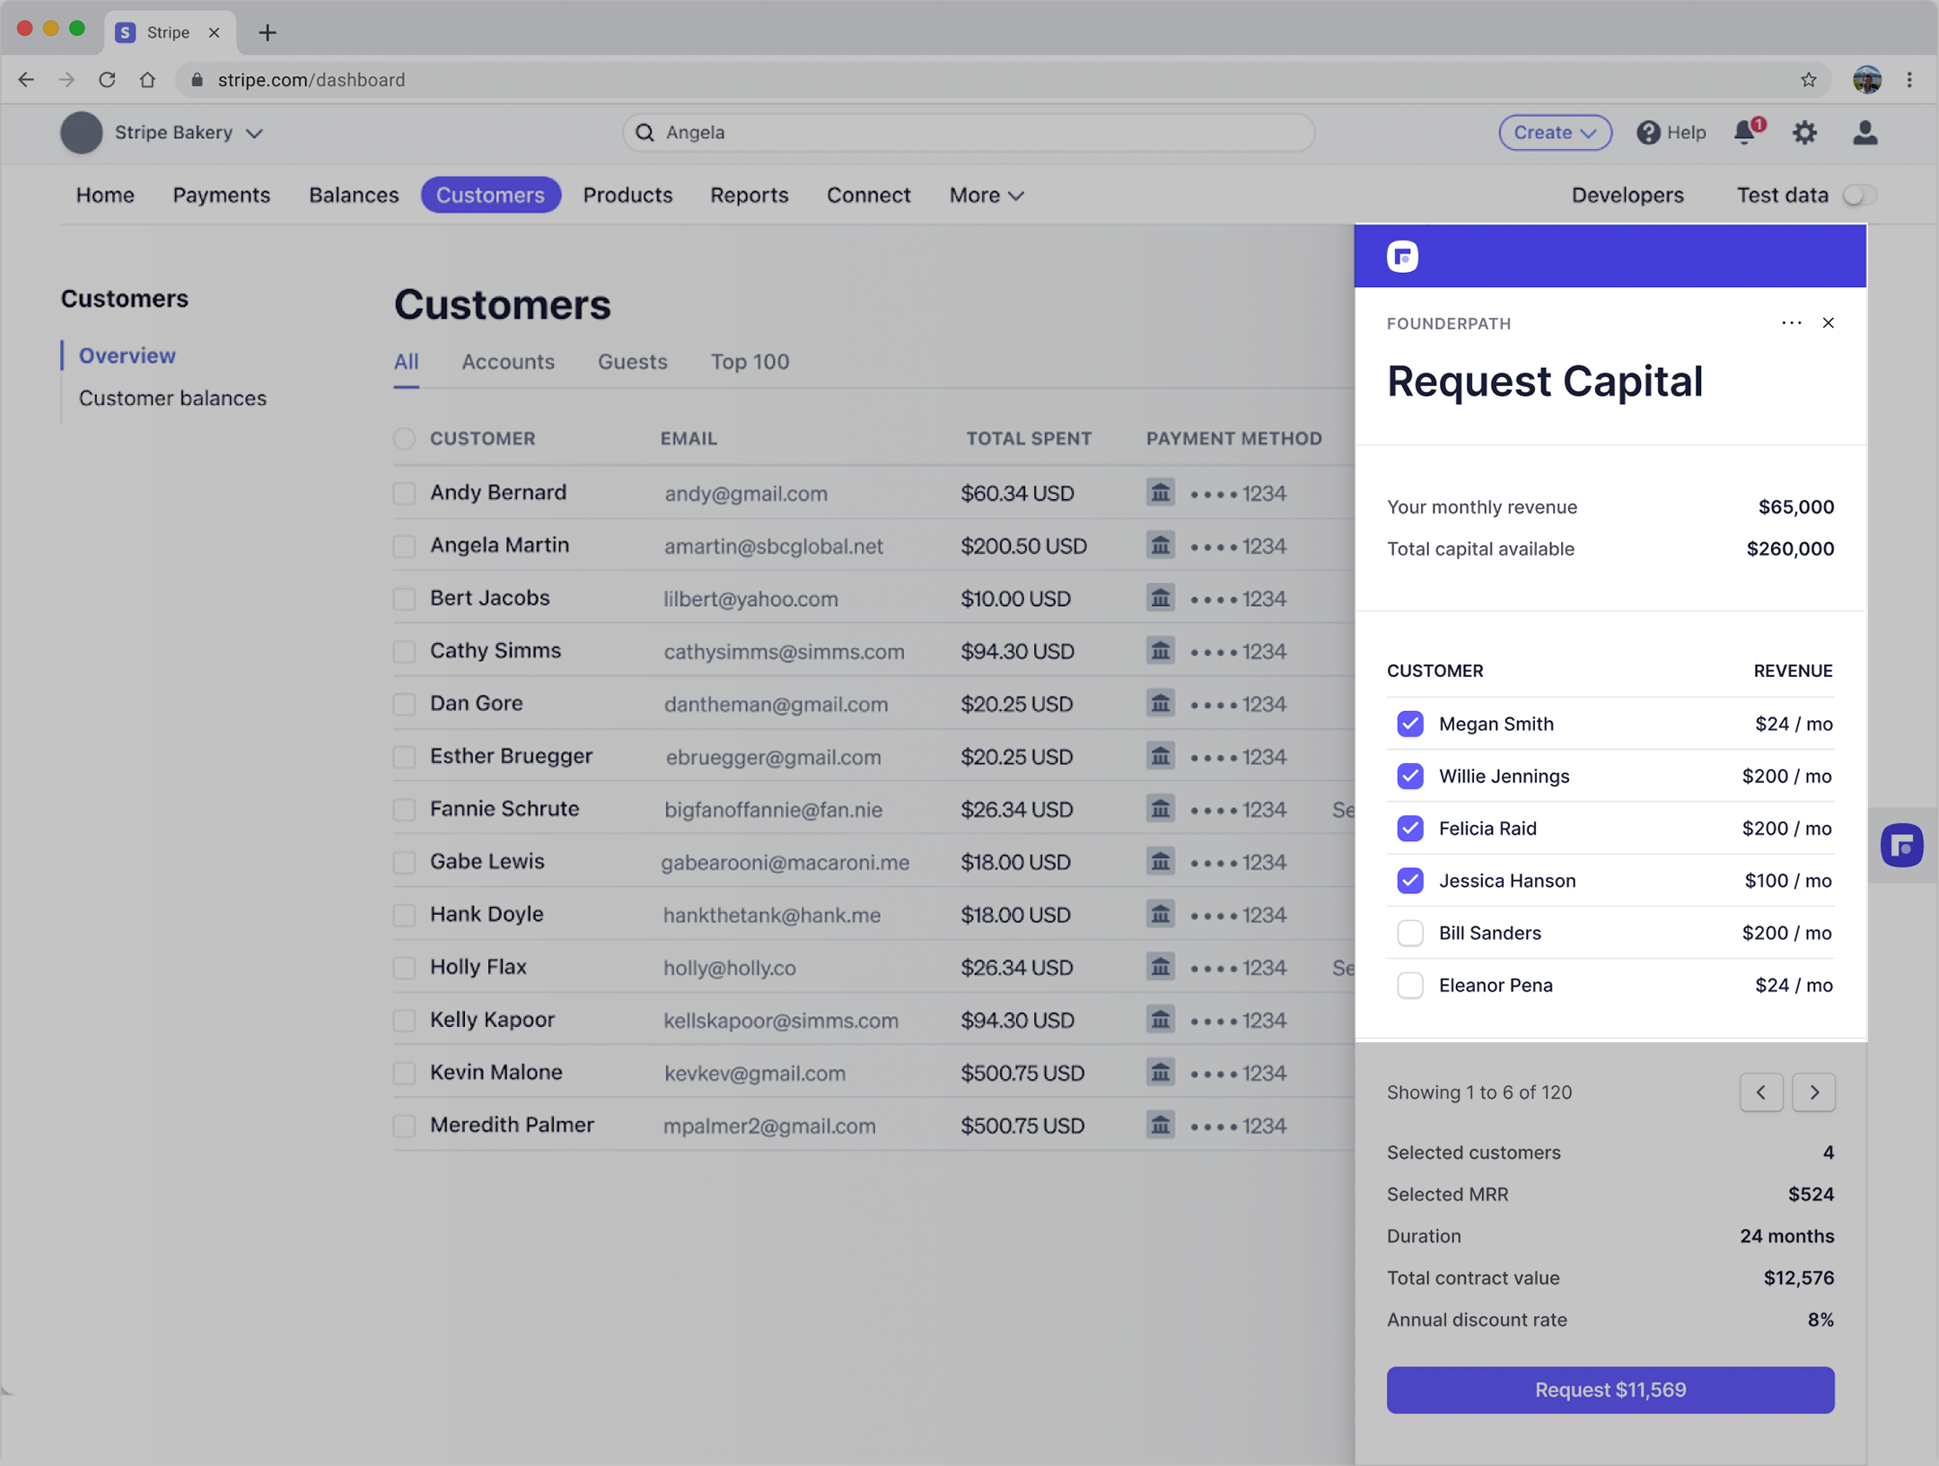Open Customer balances in the sidebar
This screenshot has height=1466, width=1939.
pyautogui.click(x=172, y=398)
